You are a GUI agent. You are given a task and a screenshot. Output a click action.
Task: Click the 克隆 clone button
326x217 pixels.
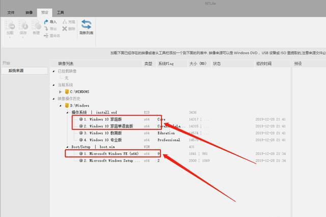pos(69,22)
